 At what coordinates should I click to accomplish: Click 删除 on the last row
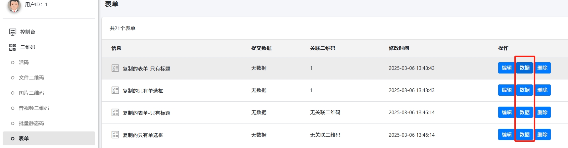[542, 135]
